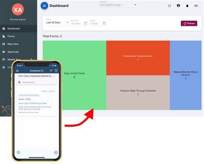Click the XA avatar circle

coord(18,9)
